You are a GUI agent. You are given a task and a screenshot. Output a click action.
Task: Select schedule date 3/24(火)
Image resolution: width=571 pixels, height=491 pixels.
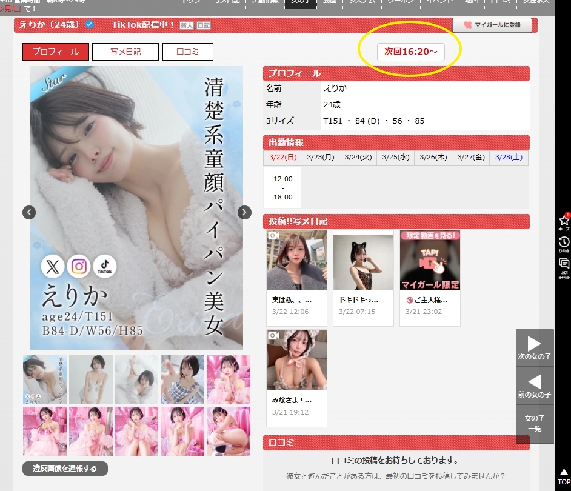(358, 158)
